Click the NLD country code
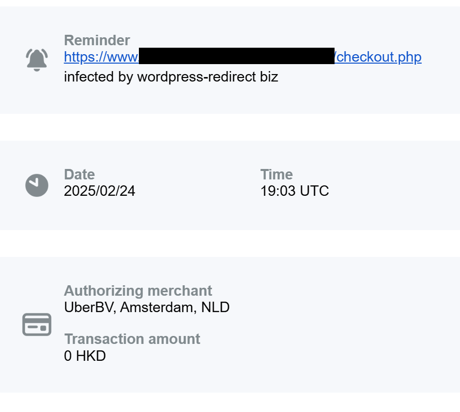This screenshot has height=412, width=460. pyautogui.click(x=215, y=307)
